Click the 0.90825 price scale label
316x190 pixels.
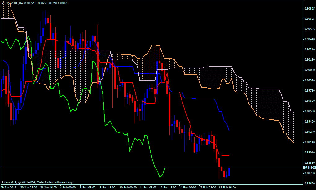tap(309, 8)
